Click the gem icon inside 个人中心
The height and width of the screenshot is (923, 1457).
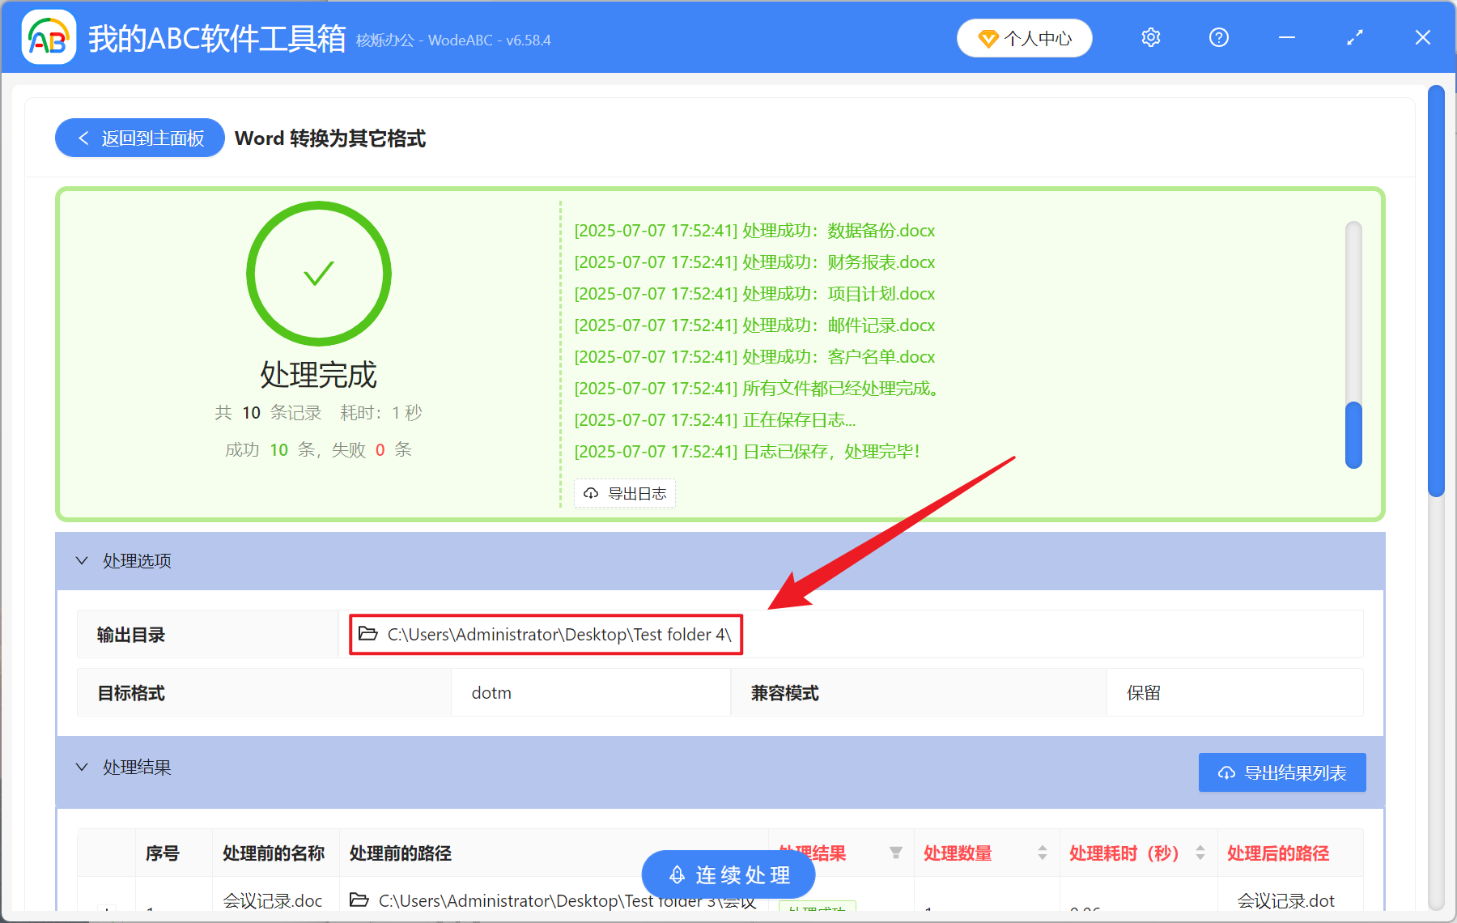988,38
